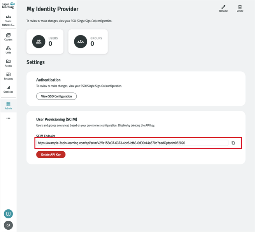The height and width of the screenshot is (232, 255).
Task: Open Statistics in the sidebar
Action: click(8, 89)
